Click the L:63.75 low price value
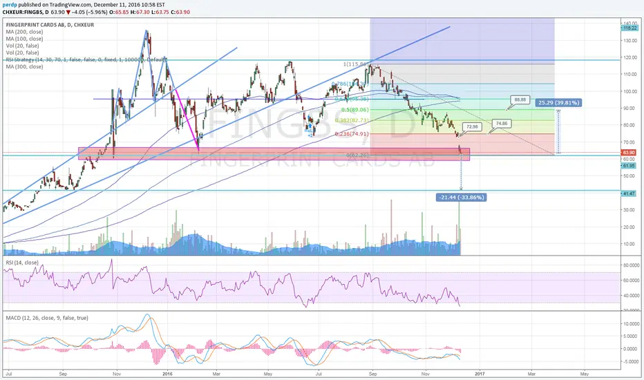The height and width of the screenshot is (380, 644). coord(160,12)
